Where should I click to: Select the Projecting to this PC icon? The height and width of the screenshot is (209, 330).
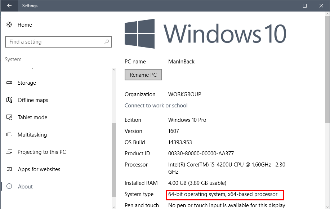[x=9, y=152]
